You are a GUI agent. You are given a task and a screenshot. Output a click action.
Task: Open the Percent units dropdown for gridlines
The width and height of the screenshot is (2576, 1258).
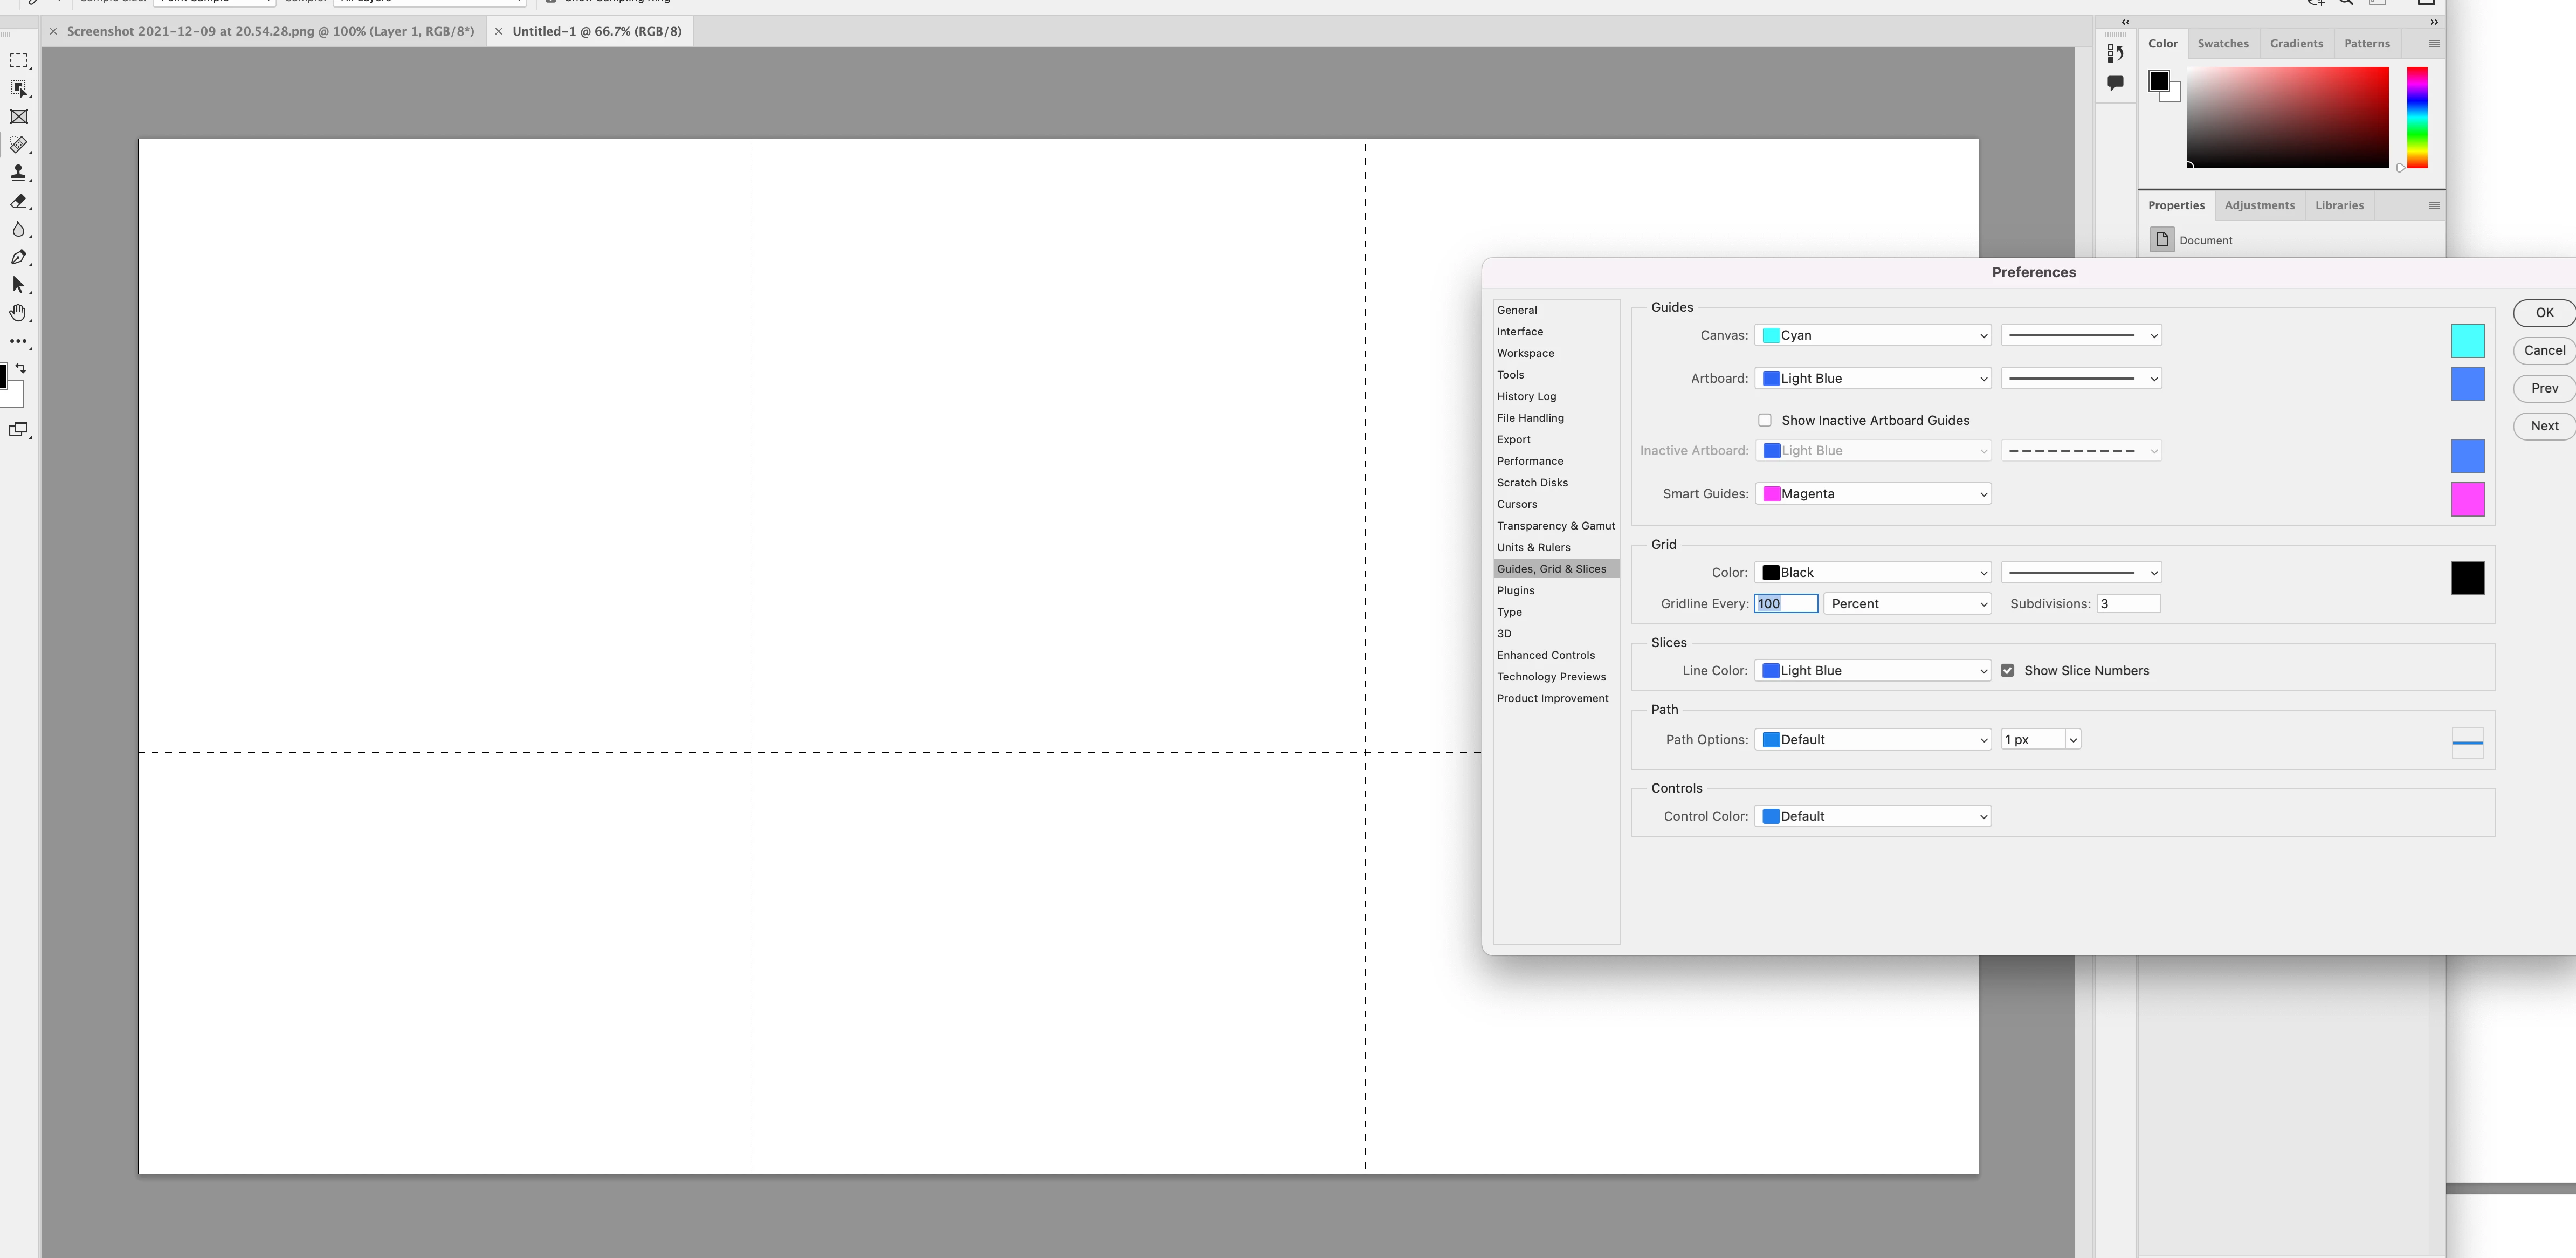point(1907,604)
